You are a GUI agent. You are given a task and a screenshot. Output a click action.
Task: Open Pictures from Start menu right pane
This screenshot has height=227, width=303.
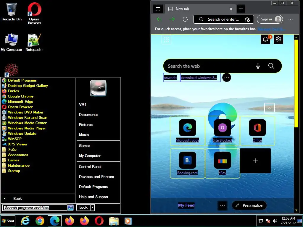[86, 125]
